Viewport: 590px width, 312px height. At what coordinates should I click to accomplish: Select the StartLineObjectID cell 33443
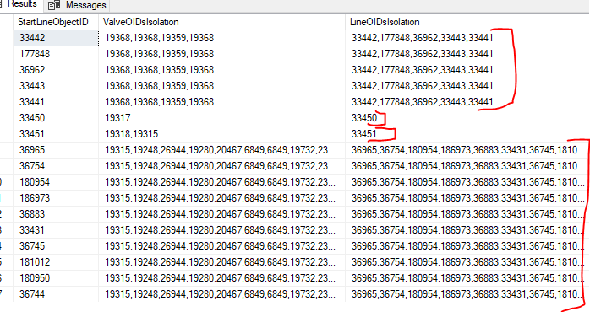[x=56, y=86]
